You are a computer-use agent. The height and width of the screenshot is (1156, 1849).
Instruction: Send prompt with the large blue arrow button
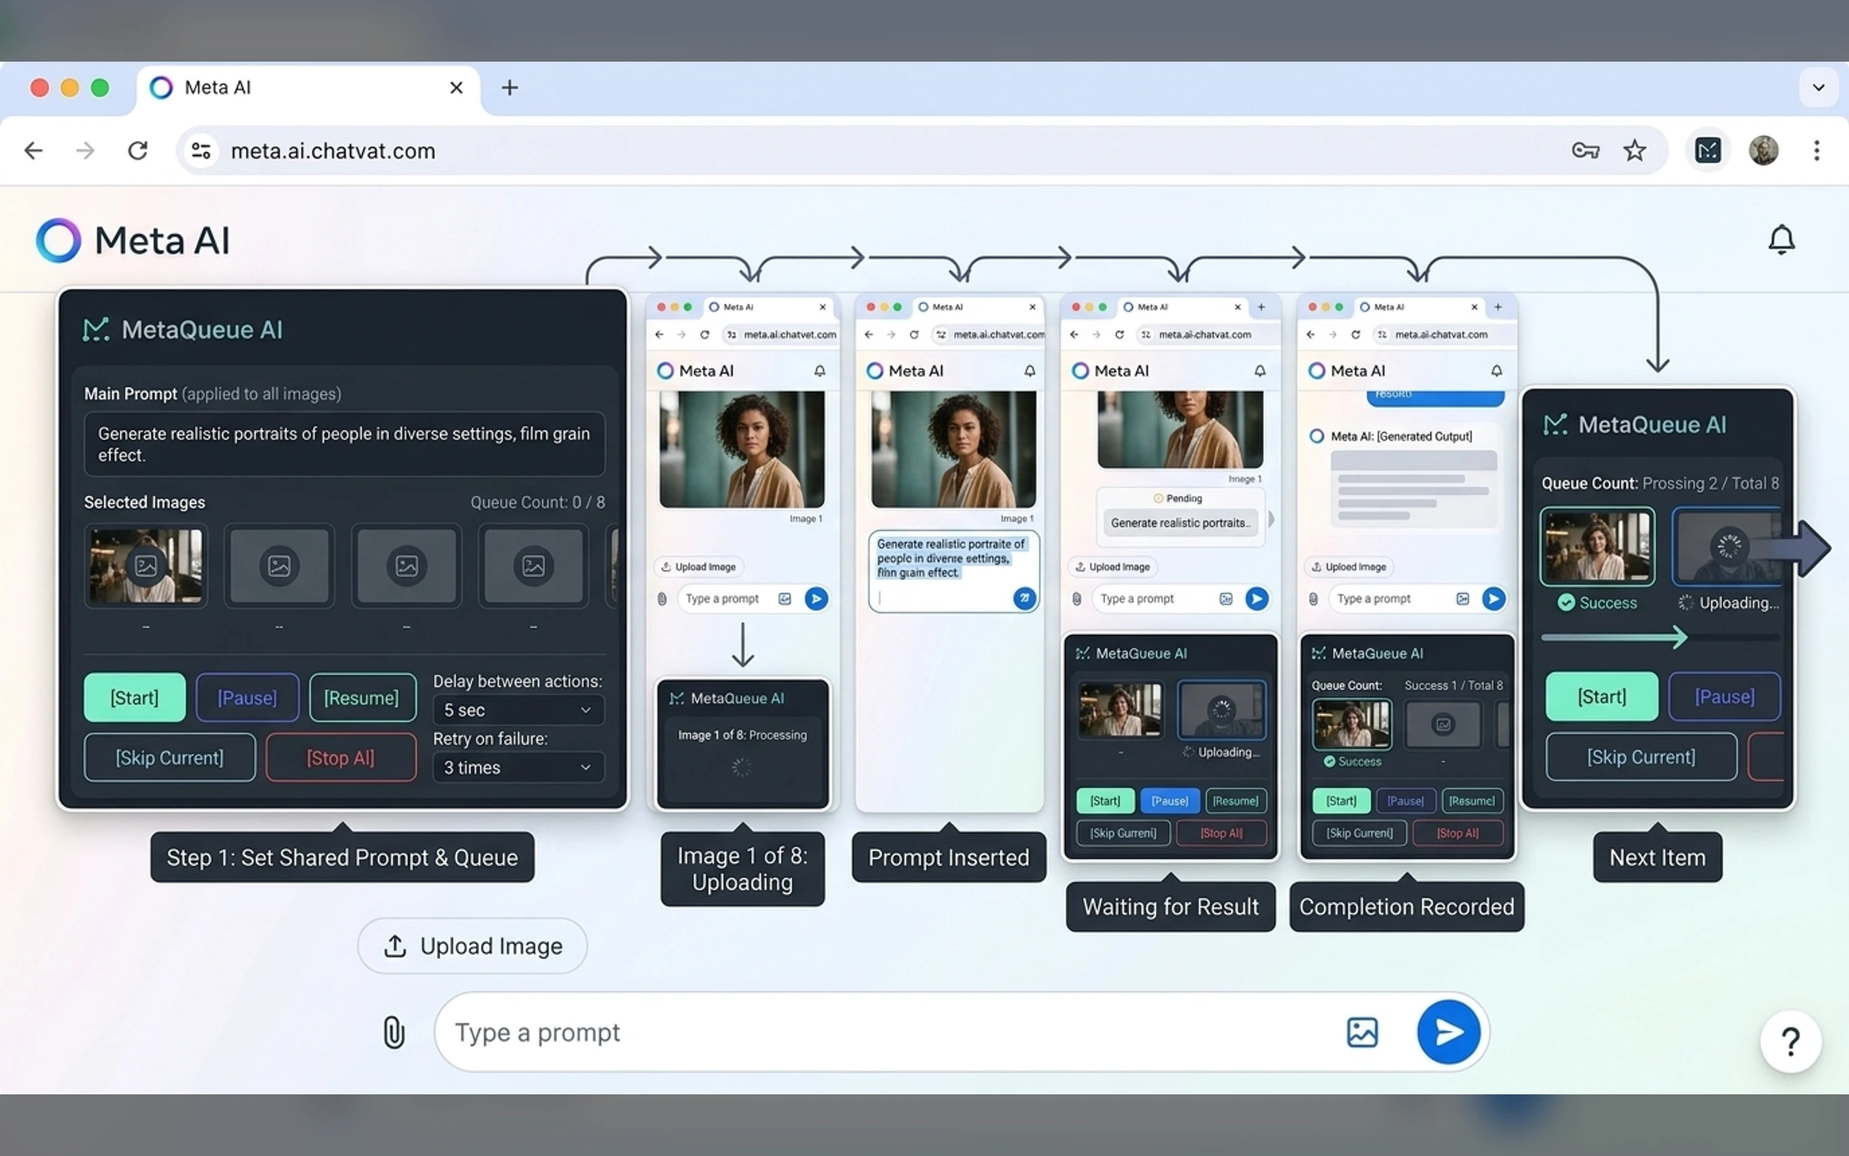click(x=1448, y=1032)
